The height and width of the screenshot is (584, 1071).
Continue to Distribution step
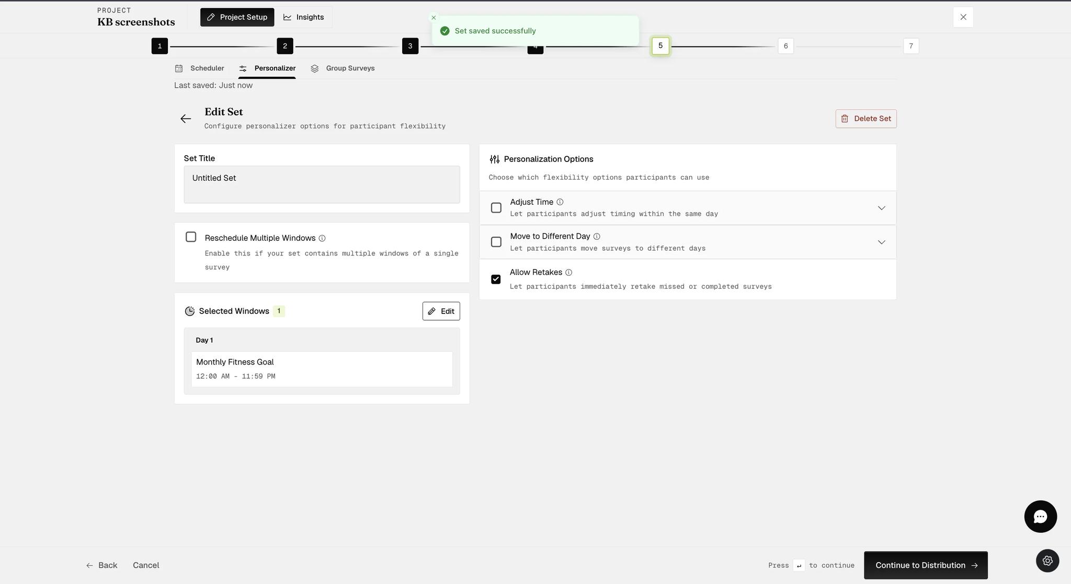click(926, 565)
